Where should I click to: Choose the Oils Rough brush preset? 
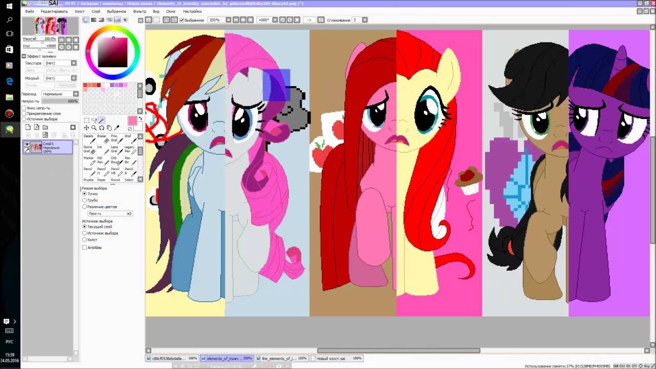click(x=117, y=160)
